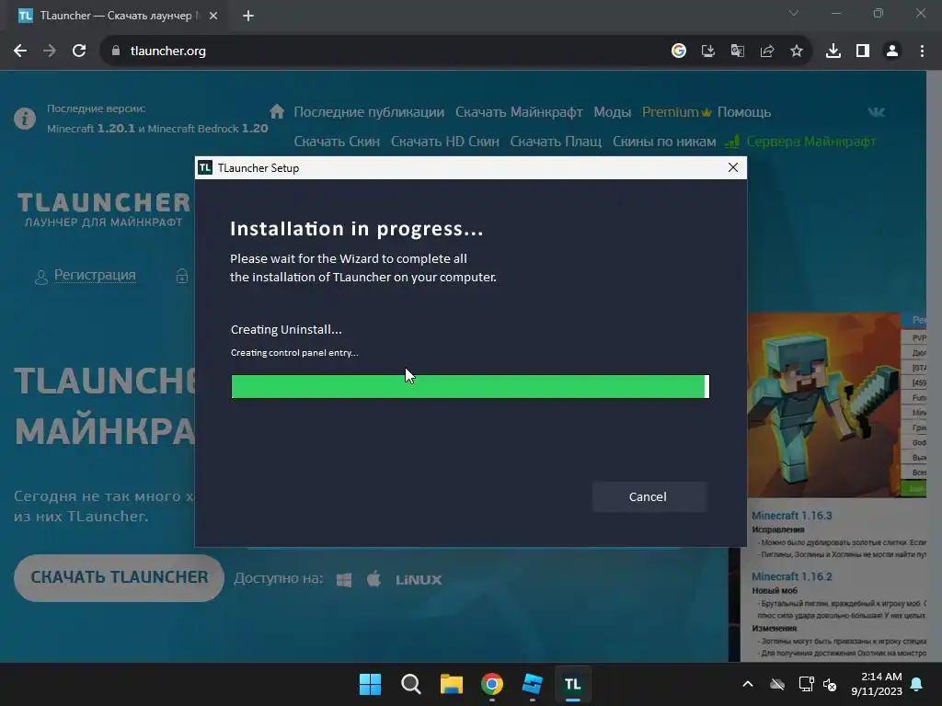Click the Apple platform icon
Image resolution: width=942 pixels, height=706 pixels.
(x=373, y=579)
